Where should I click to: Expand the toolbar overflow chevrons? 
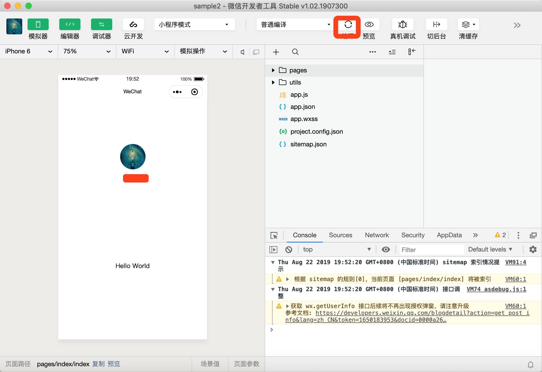point(517,25)
